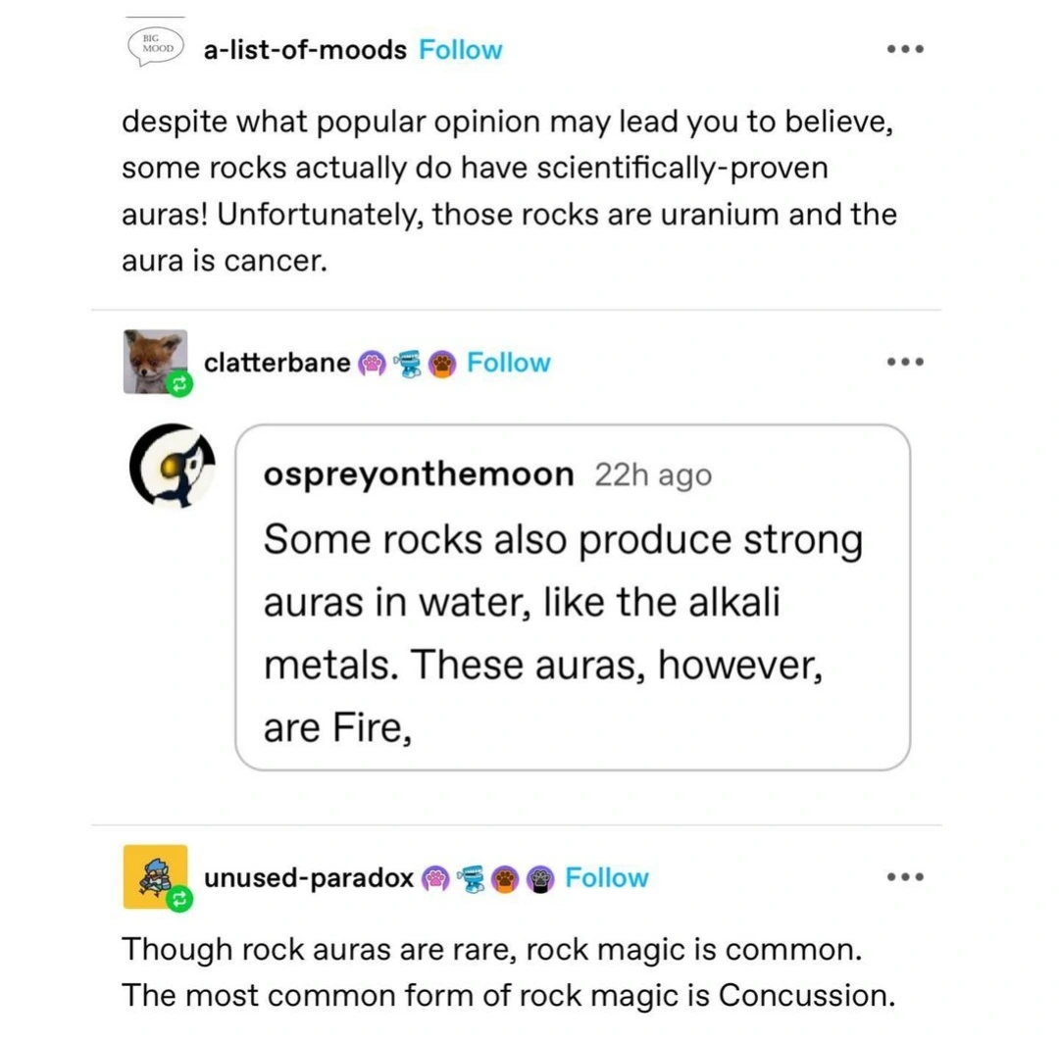Viewport: 1059px width, 1040px height.
Task: Open three-dot menu on clatterbane's reblog
Action: click(903, 362)
